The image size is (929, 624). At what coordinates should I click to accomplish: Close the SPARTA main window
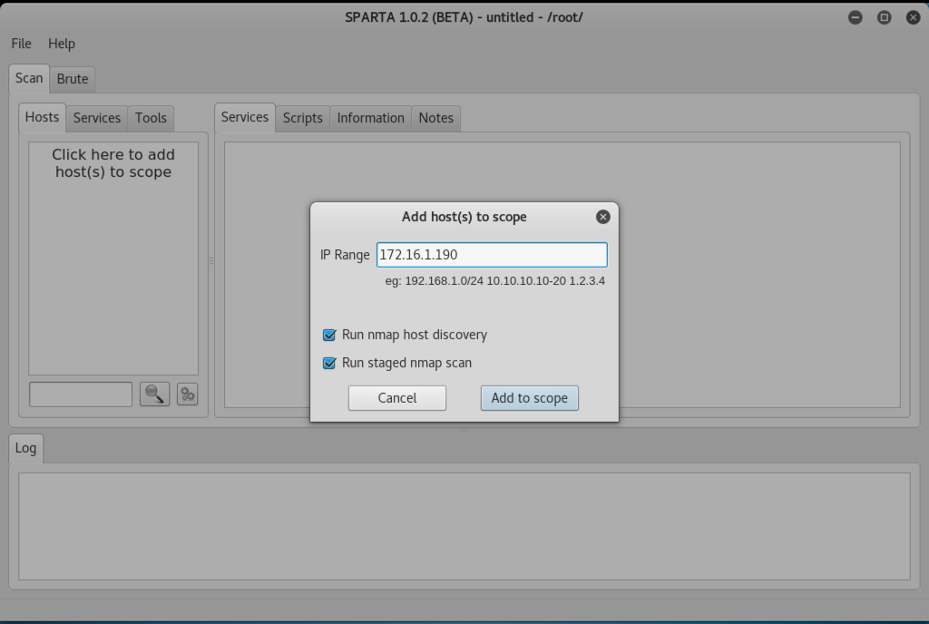[913, 17]
